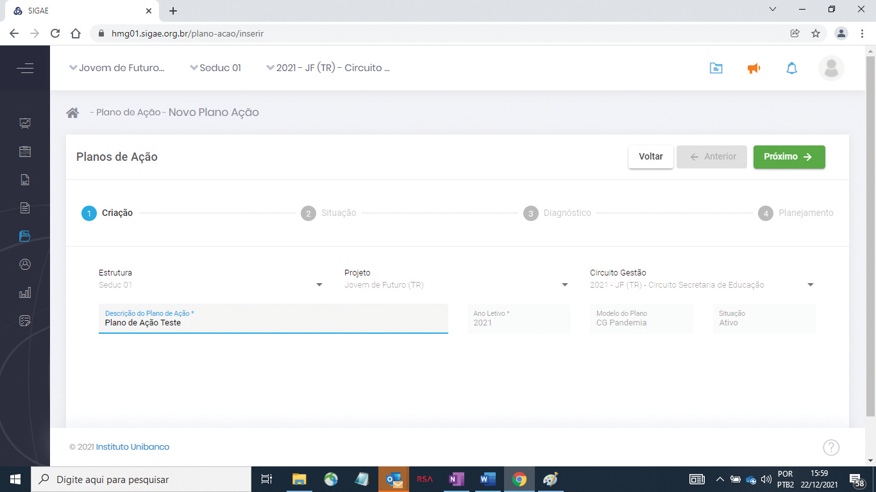The height and width of the screenshot is (492, 876).
Task: Go to step 4 Planejamento
Action: 796,213
